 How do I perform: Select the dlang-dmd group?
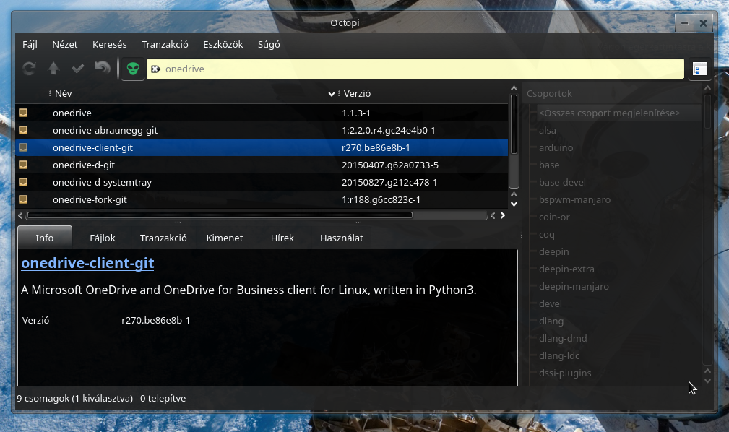563,338
